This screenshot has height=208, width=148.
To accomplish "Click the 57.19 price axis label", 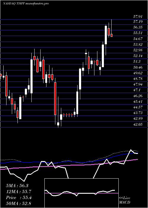I will [138, 22].
